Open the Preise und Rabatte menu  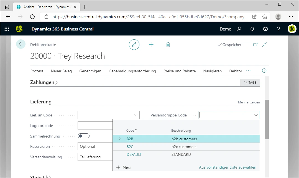[180, 71]
